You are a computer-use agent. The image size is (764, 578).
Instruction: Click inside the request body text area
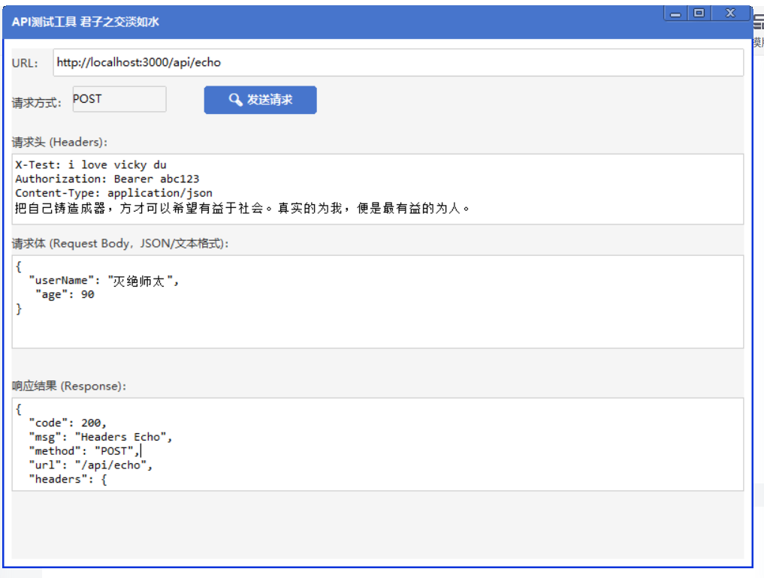click(378, 302)
